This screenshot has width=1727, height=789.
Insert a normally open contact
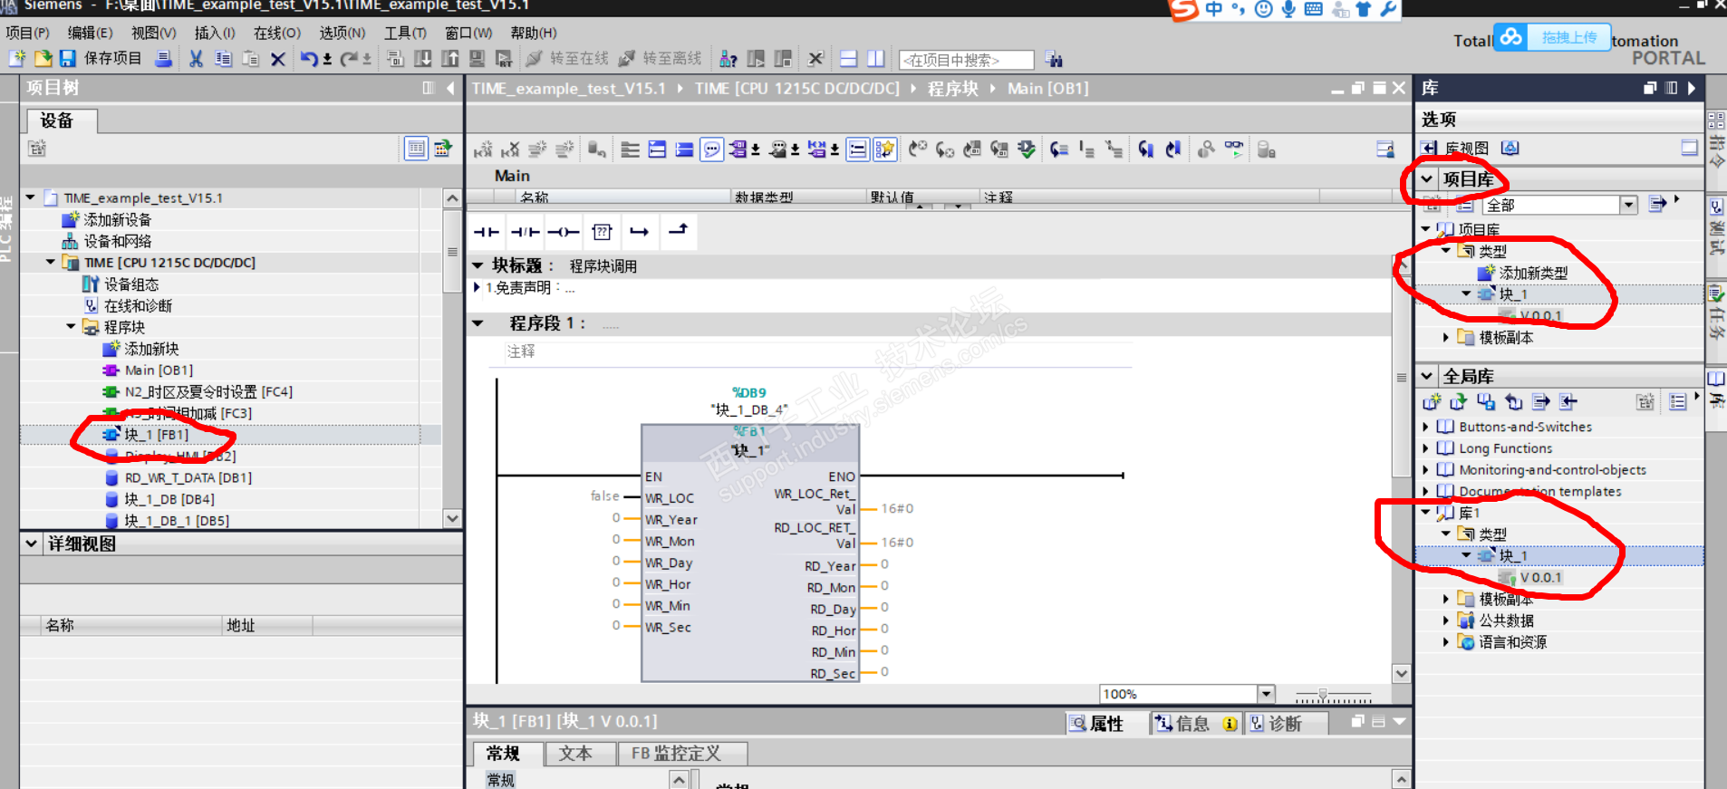point(487,232)
